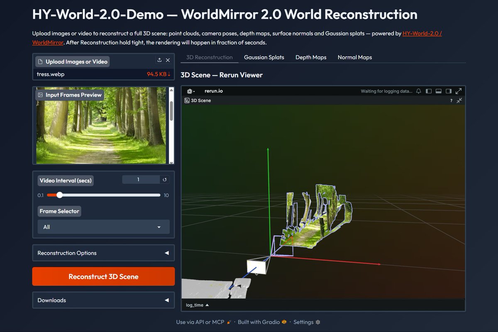Click the Video Interval slider track

[103, 195]
